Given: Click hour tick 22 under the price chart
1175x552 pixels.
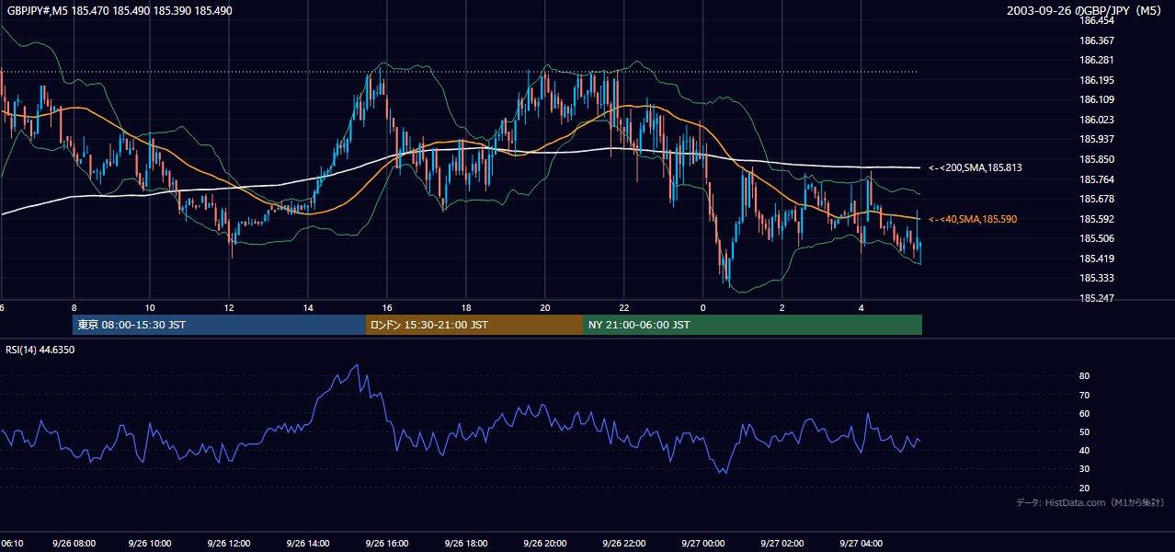Looking at the screenshot, I should point(624,307).
